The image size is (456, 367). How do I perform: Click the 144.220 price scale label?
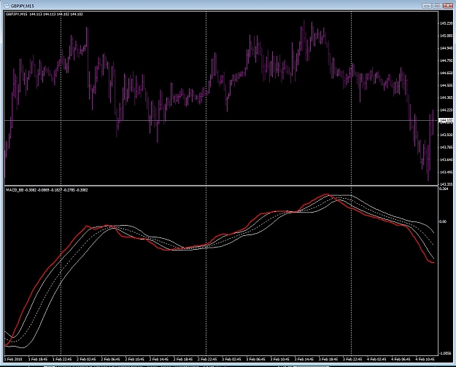(x=446, y=110)
